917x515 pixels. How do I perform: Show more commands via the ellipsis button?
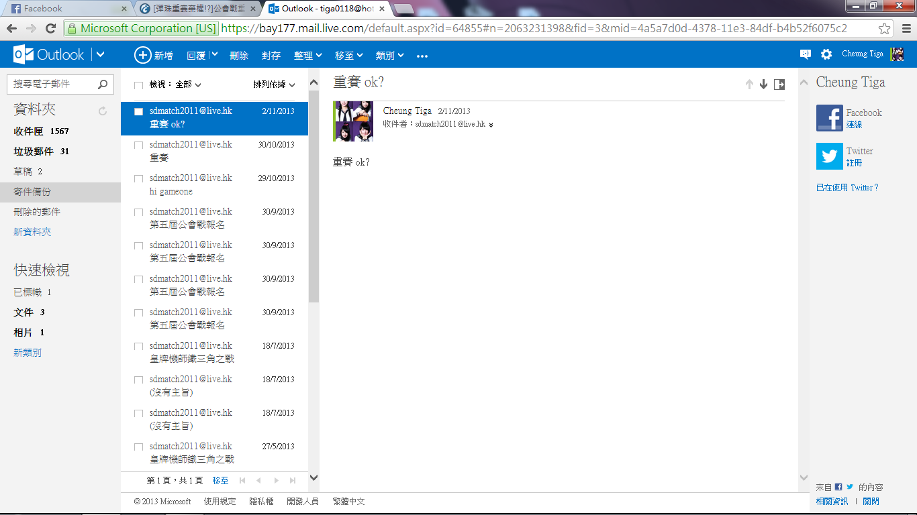[x=422, y=56]
